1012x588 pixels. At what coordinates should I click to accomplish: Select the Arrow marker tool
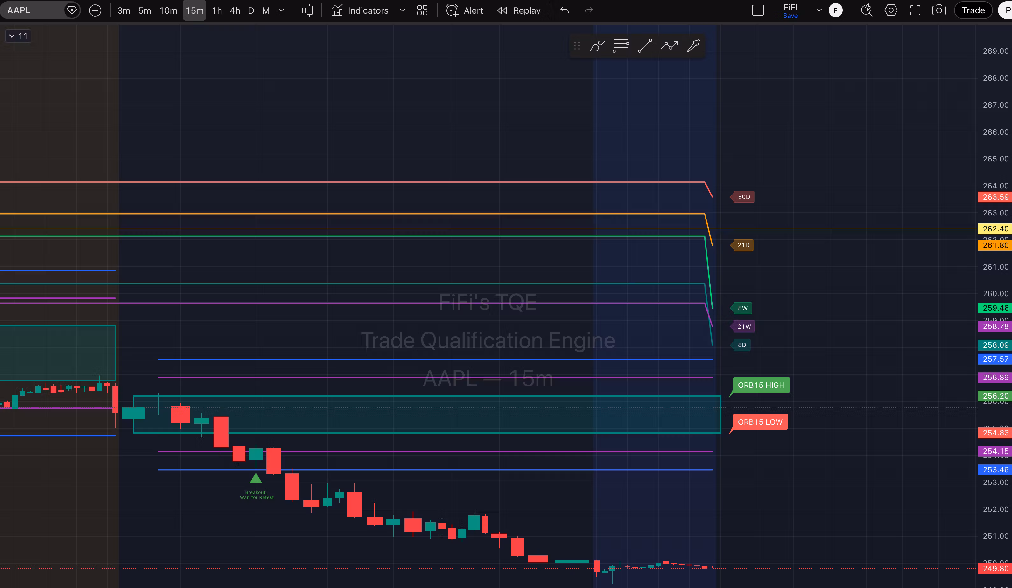[693, 45]
